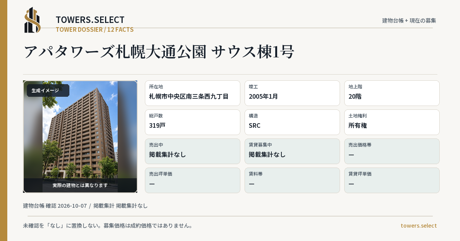The height and width of the screenshot is (241, 460).
Task: Select the land right value 所有権
Action: (x=358, y=125)
